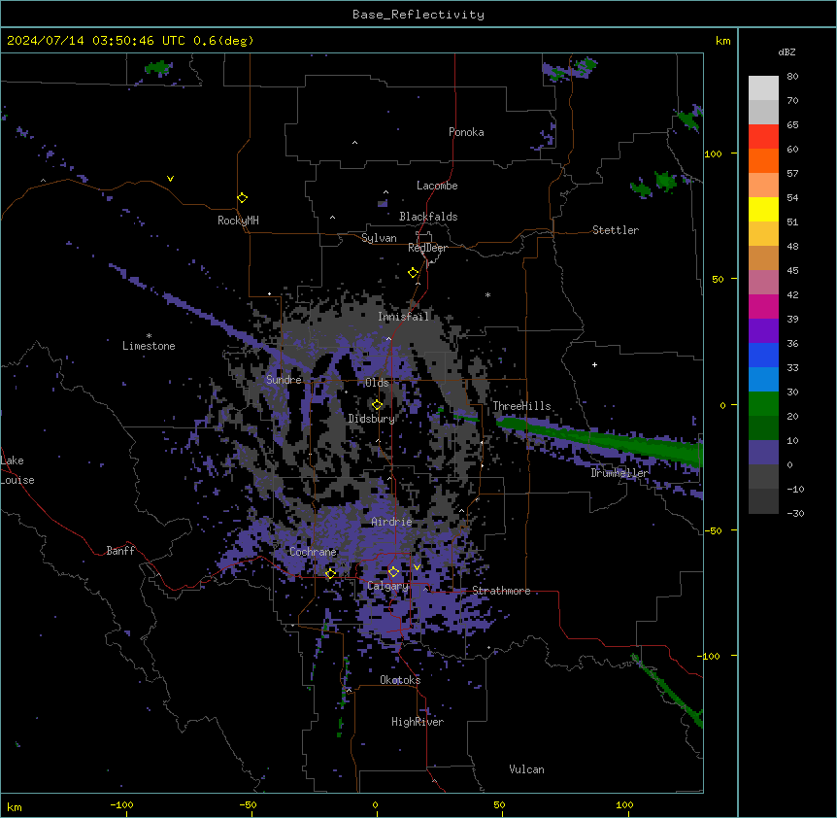The image size is (837, 818).
Task: Click the Innisfail town label
Action: (404, 317)
